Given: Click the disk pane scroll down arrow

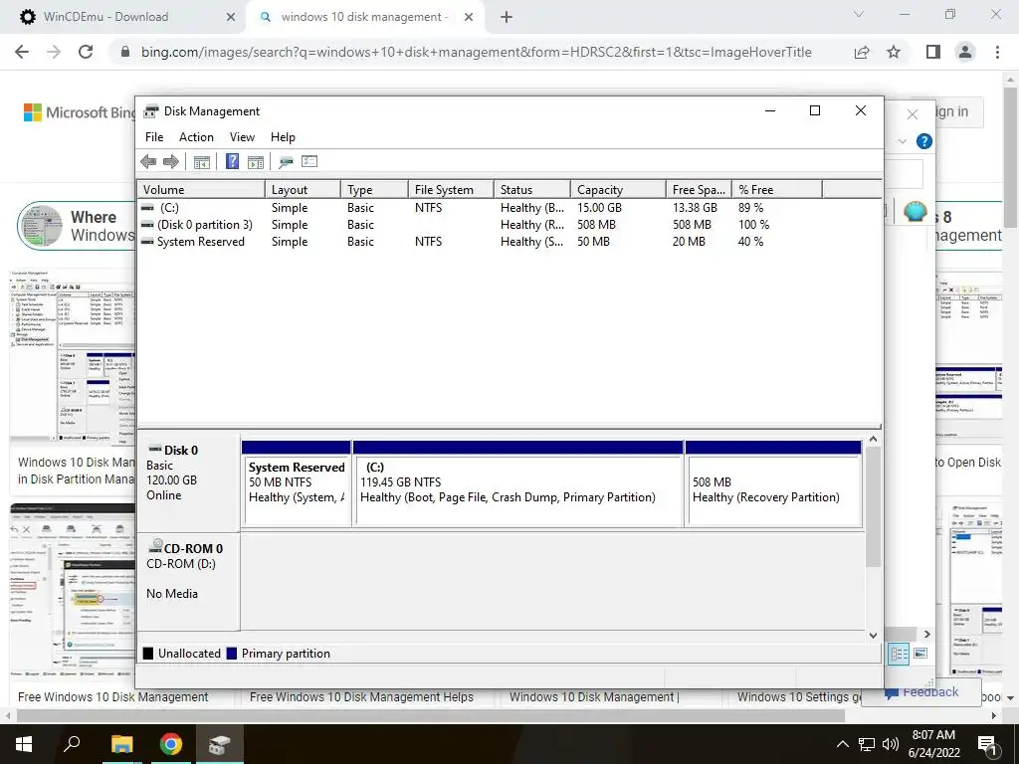Looking at the screenshot, I should pyautogui.click(x=874, y=636).
